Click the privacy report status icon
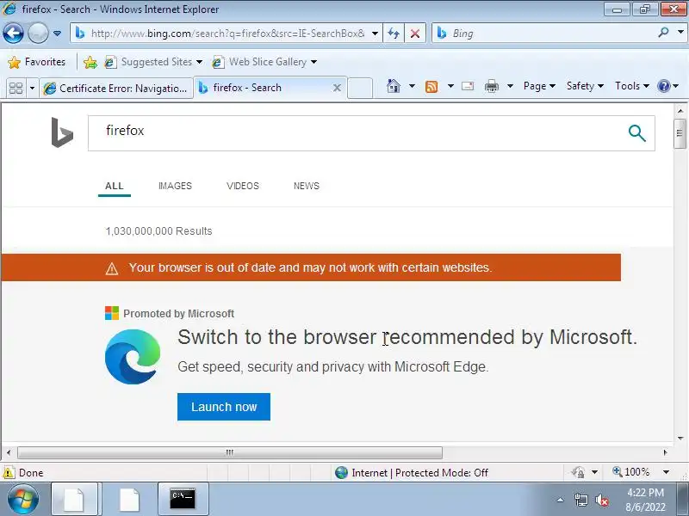The image size is (689, 516). [x=578, y=472]
